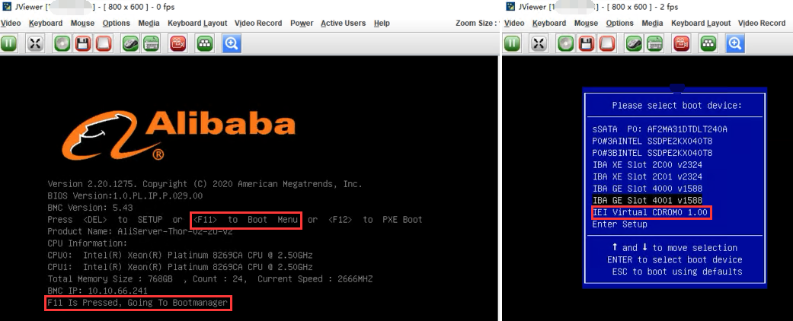Toggle full screen icon in left JViewer window

tap(34, 44)
